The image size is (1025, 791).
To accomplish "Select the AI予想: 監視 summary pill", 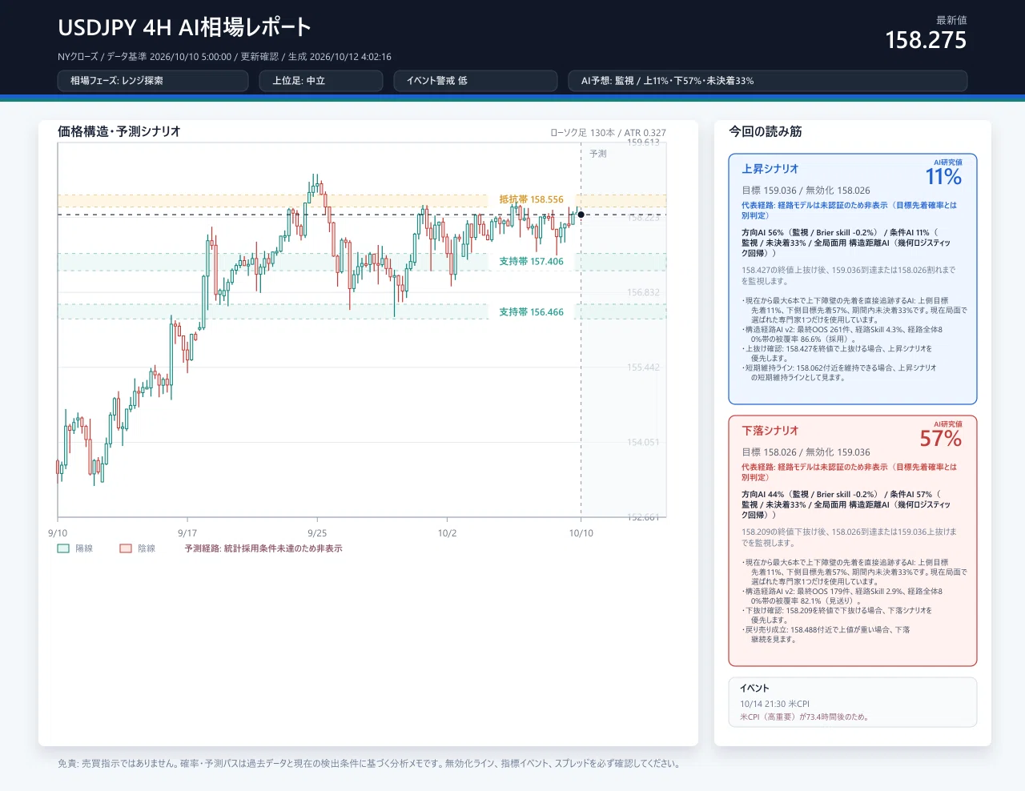I will [x=768, y=81].
